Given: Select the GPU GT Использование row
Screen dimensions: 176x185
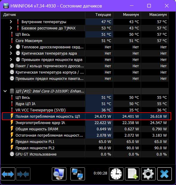Looking at the screenshot, I should pyautogui.click(x=85, y=154).
